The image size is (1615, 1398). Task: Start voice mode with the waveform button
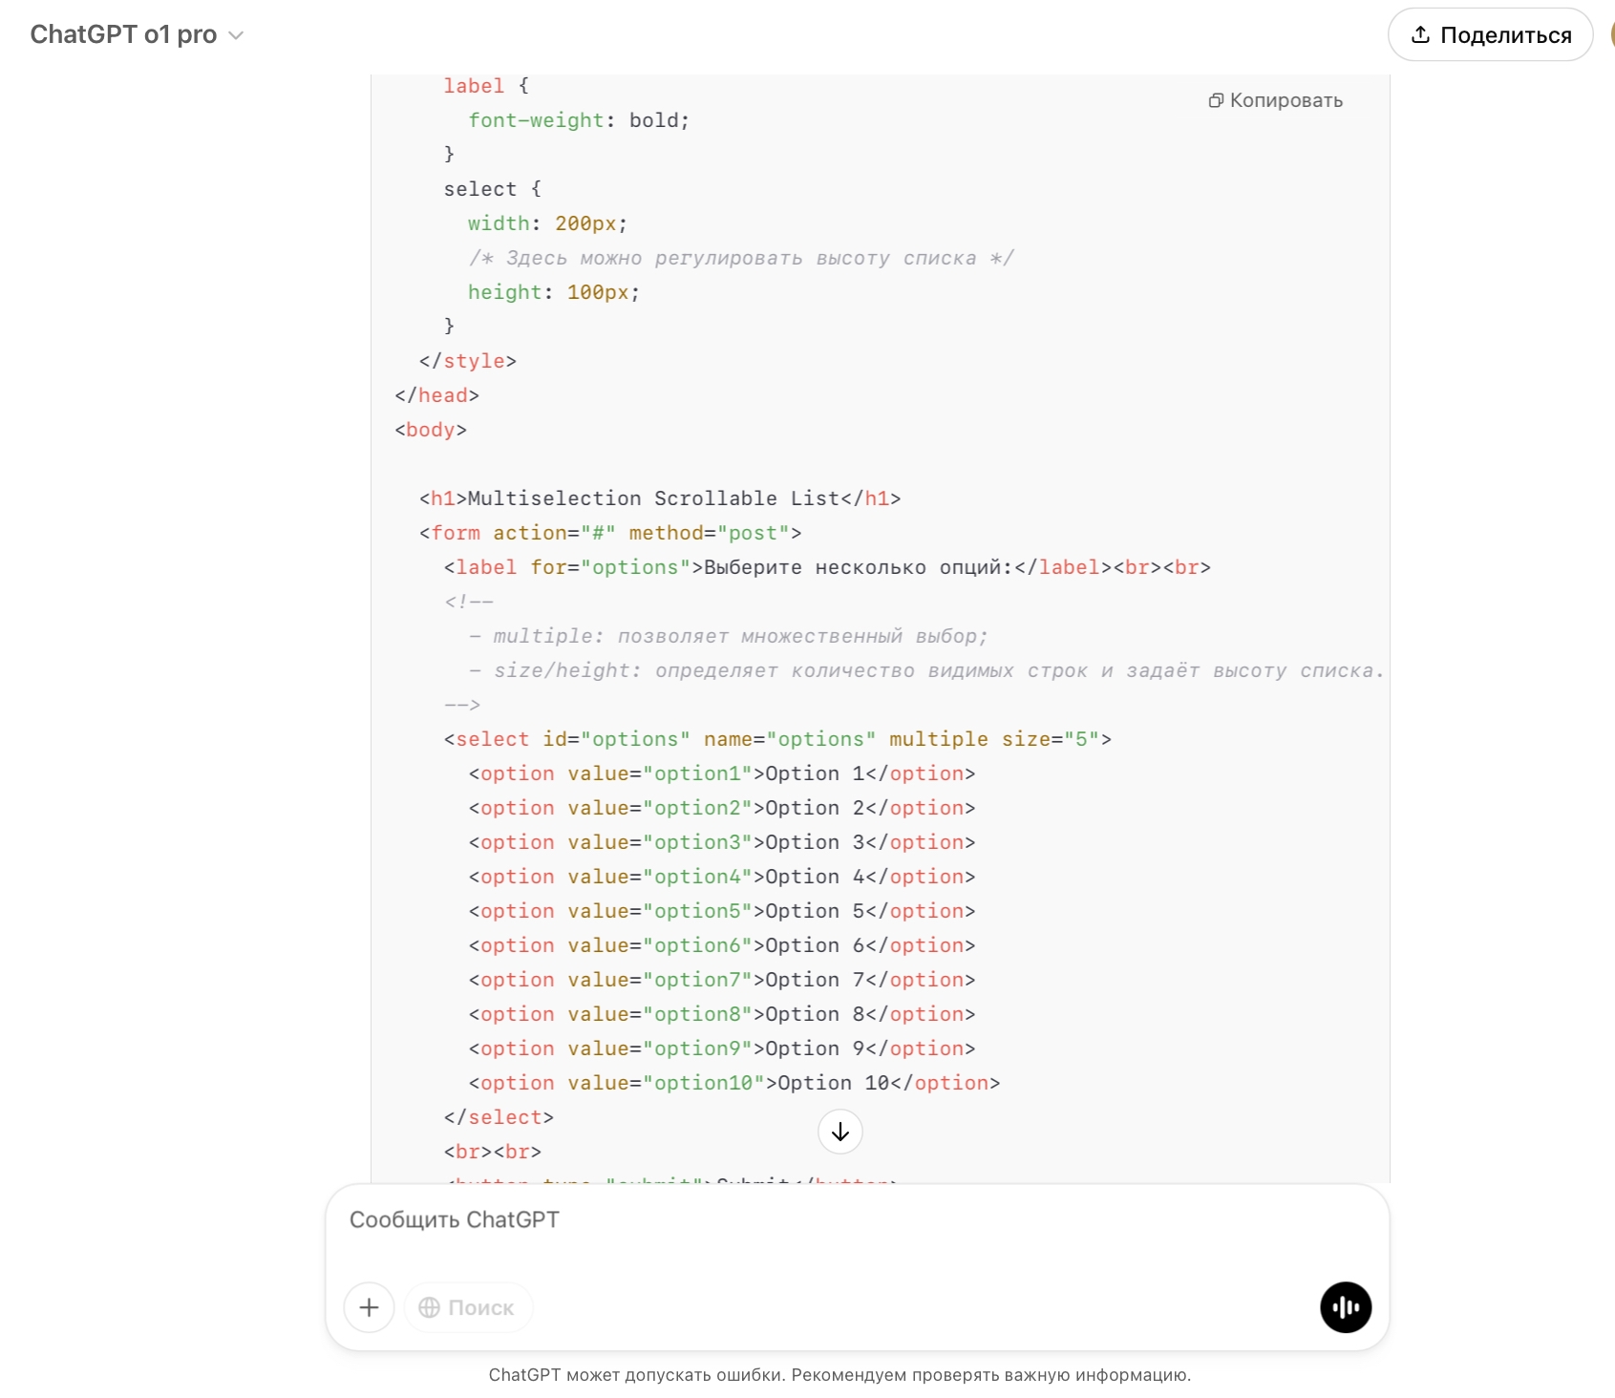(1345, 1307)
